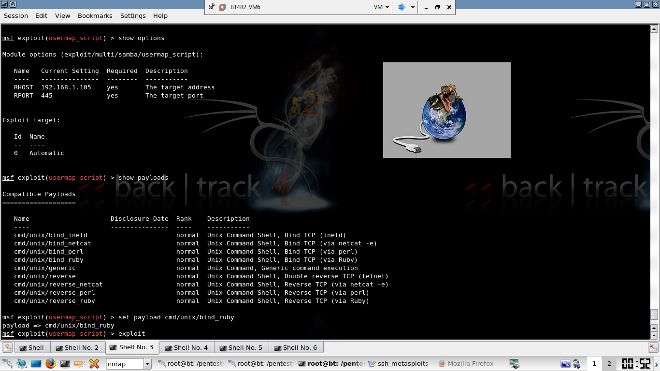
Task: Click the final 'exploit' command line
Action: point(73,334)
